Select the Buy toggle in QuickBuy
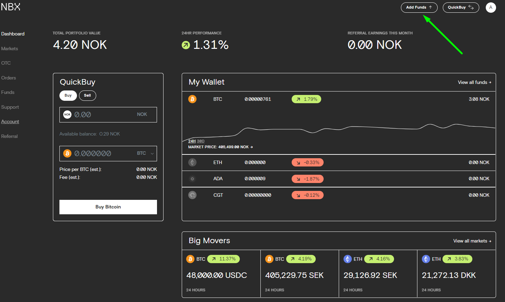Screen dimensions: 505x302 click(68, 96)
